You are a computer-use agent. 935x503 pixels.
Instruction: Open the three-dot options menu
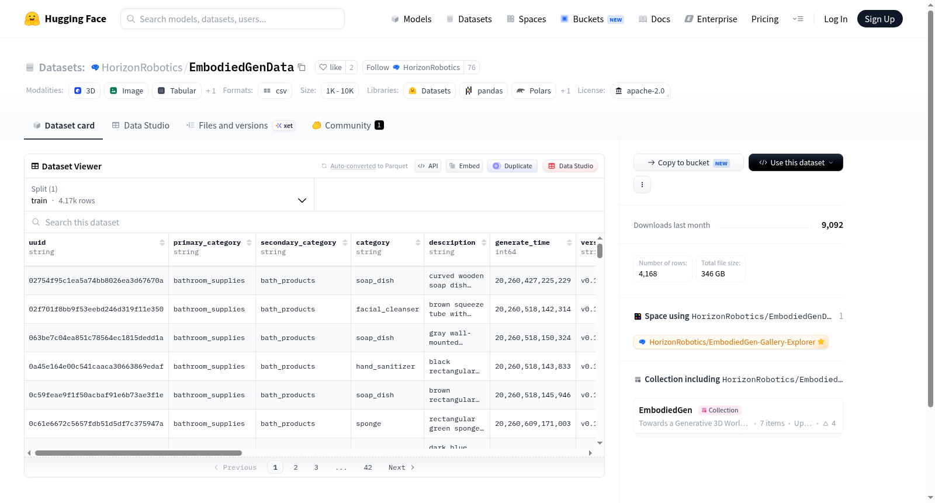(642, 185)
